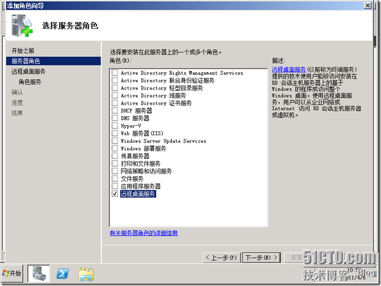Click the 上一步(P) back button
Screen dimensions: 381x286
(x=221, y=258)
